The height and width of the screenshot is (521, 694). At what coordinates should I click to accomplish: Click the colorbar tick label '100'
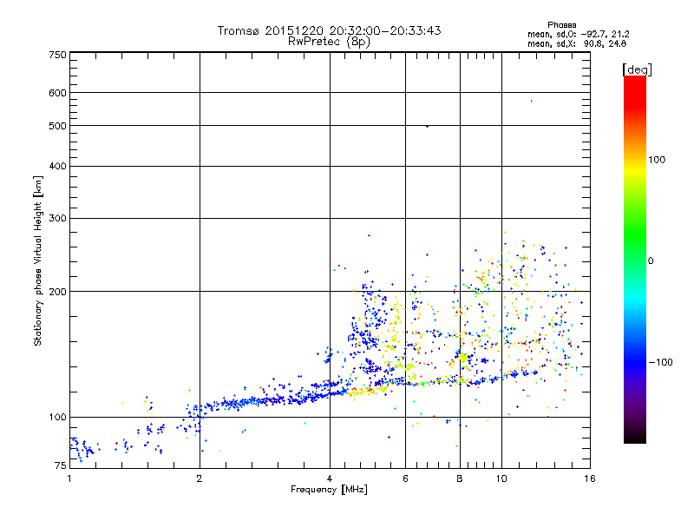click(x=657, y=160)
